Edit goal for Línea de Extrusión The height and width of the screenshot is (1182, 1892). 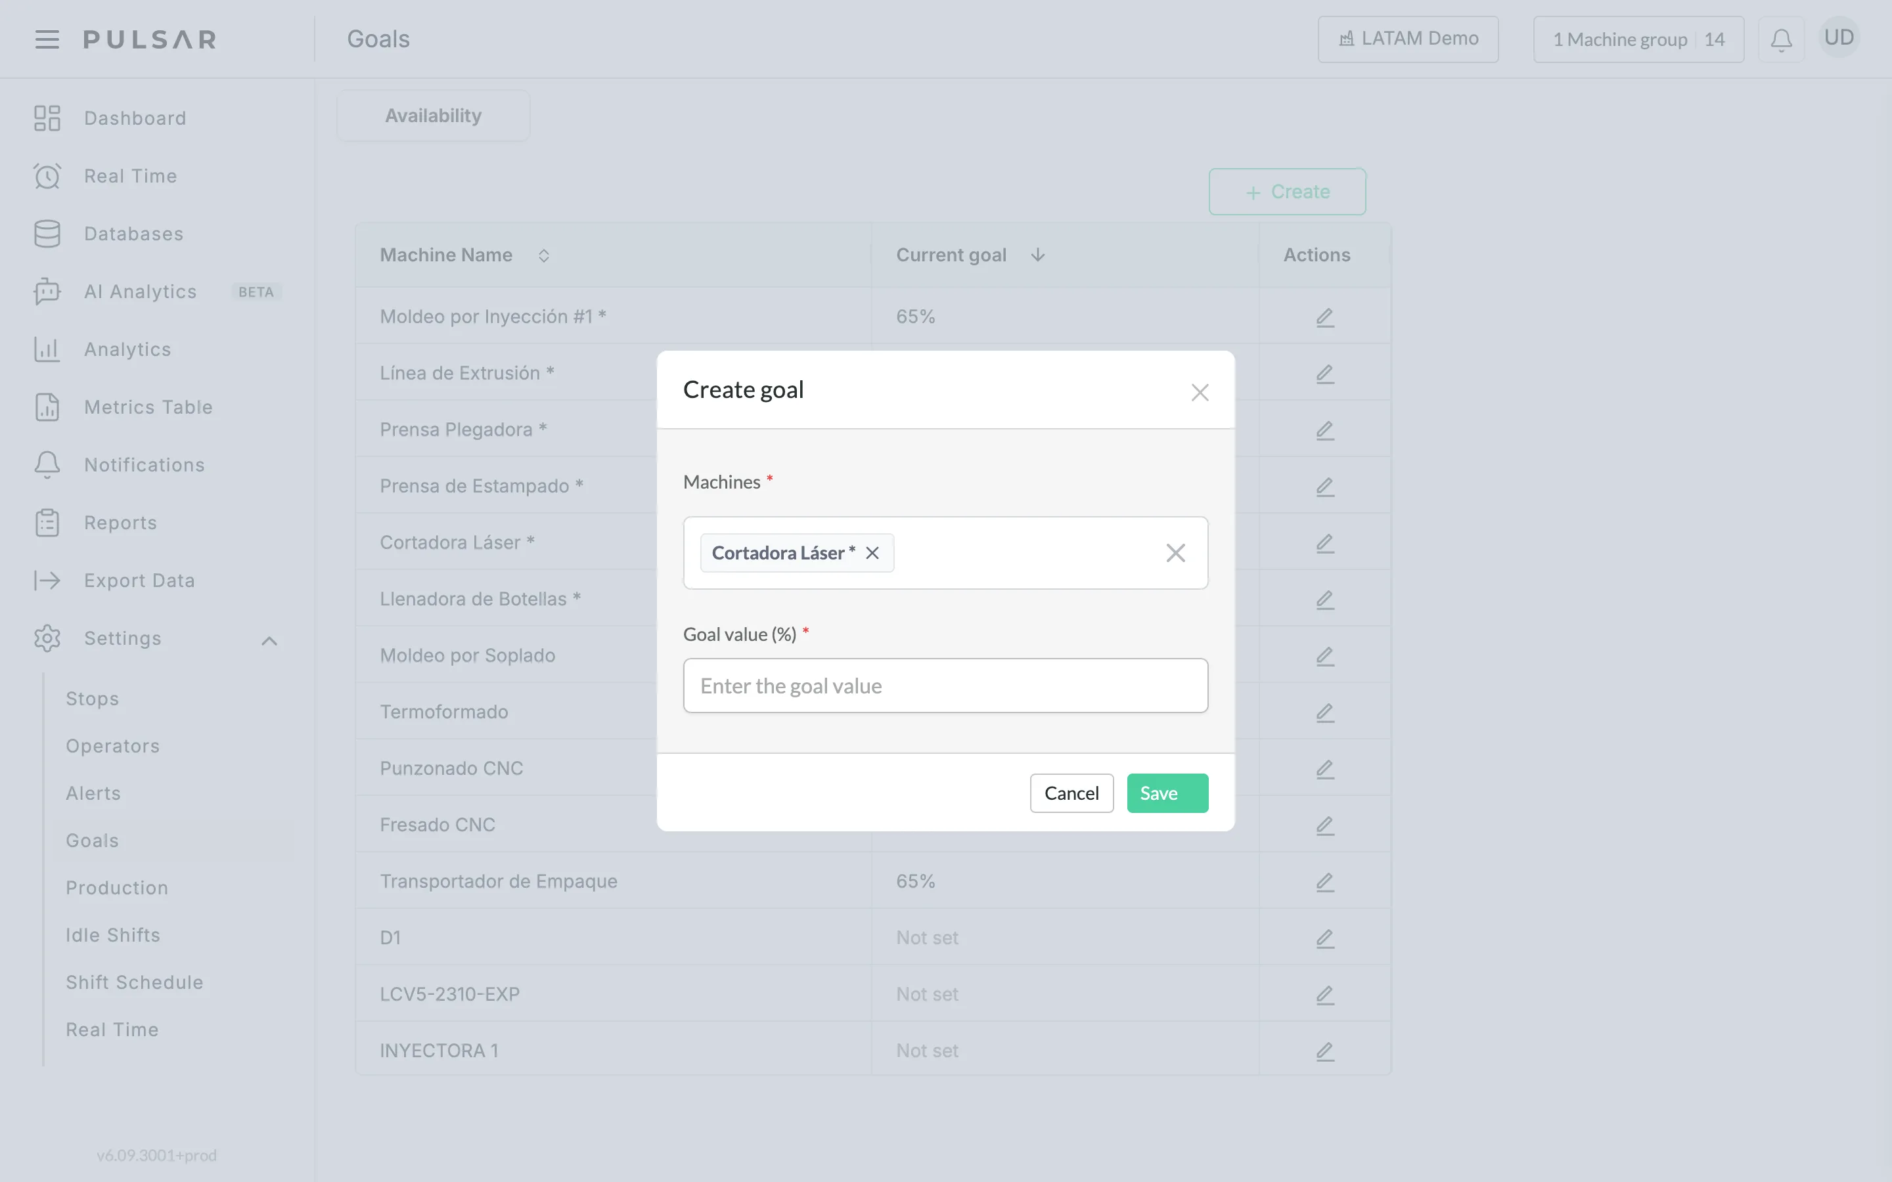tap(1324, 374)
